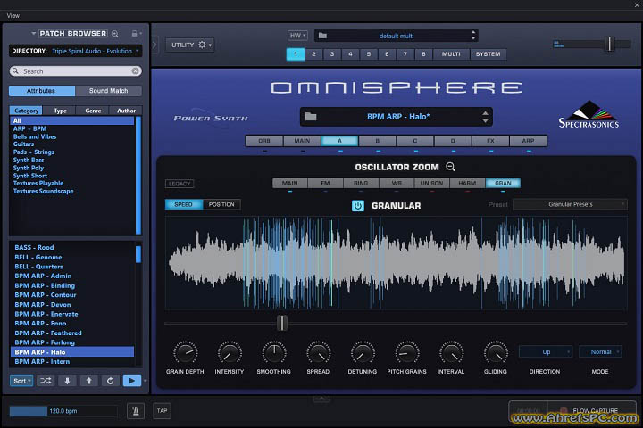Viewport: 643px width, 428px height.
Task: Click the Genre column header
Action: 93,111
